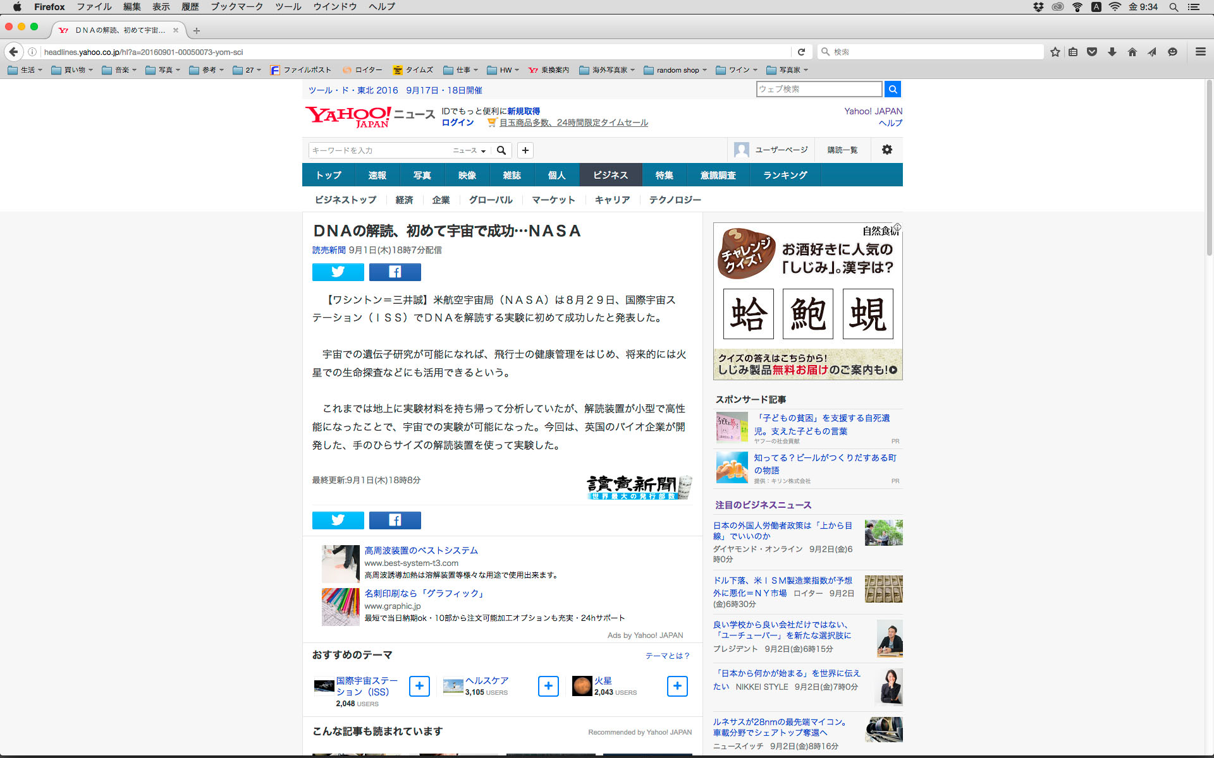Follow the 火星 theme plus button
Screen dimensions: 1214x758
[677, 686]
